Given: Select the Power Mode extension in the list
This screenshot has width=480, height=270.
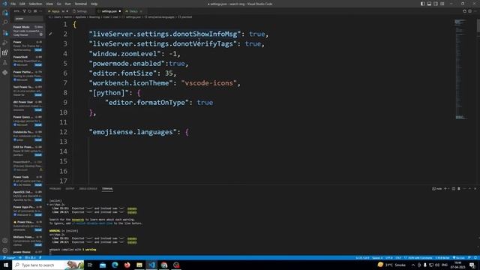Looking at the screenshot, I should coord(28,31).
